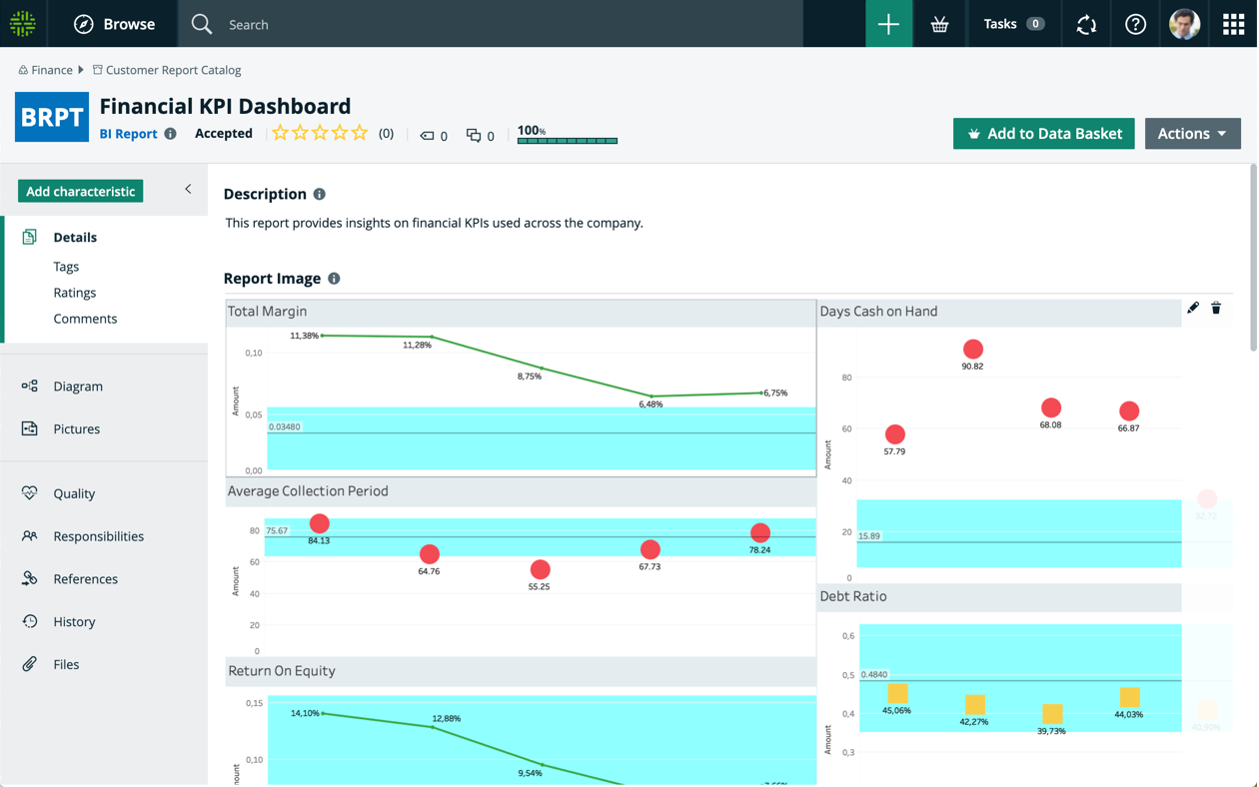Screen dimensions: 1259x787
Task: Rate the report one star
Action: [281, 133]
